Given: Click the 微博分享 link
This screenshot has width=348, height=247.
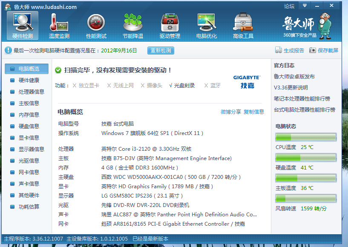Looking at the screenshot, I should tap(231, 112).
